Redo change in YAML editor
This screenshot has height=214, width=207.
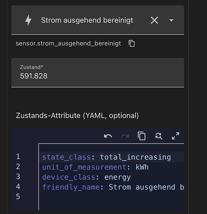(125, 136)
